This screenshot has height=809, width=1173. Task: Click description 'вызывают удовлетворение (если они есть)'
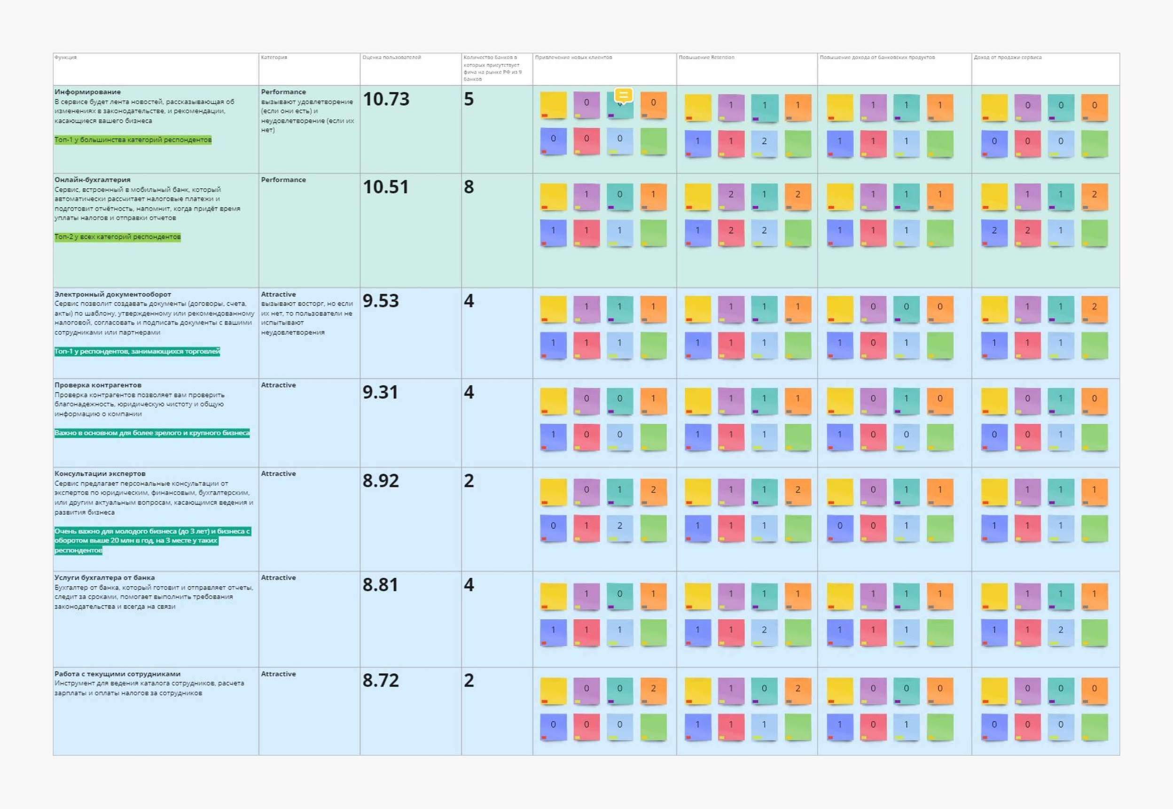click(x=307, y=116)
